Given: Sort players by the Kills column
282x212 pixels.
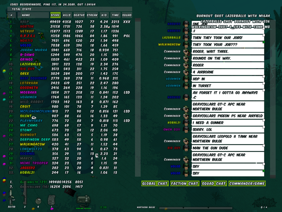Looking at the screenshot, I should [67, 15].
